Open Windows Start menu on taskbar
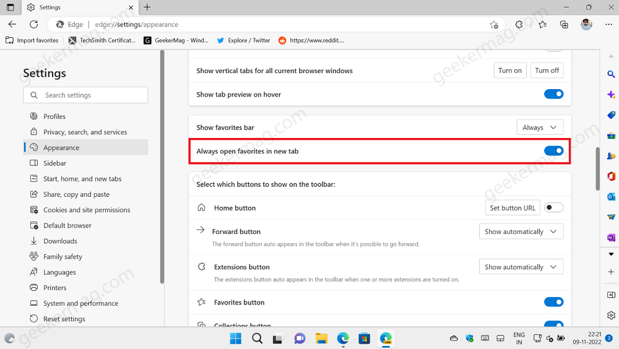This screenshot has width=619, height=349. 236,338
